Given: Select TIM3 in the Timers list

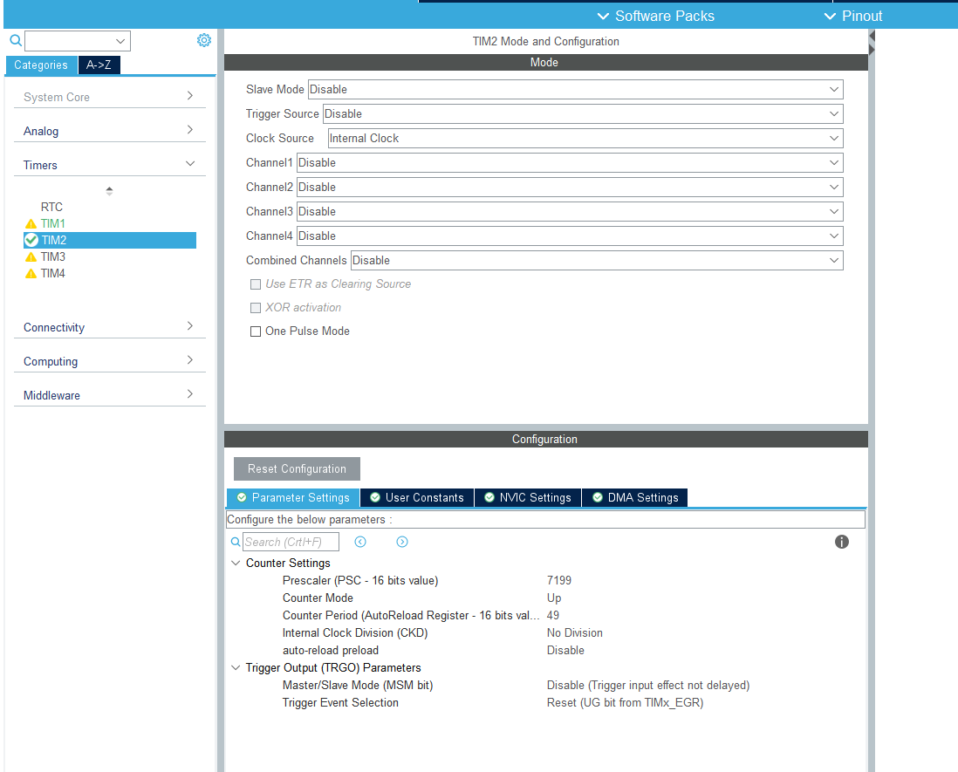Looking at the screenshot, I should (53, 257).
